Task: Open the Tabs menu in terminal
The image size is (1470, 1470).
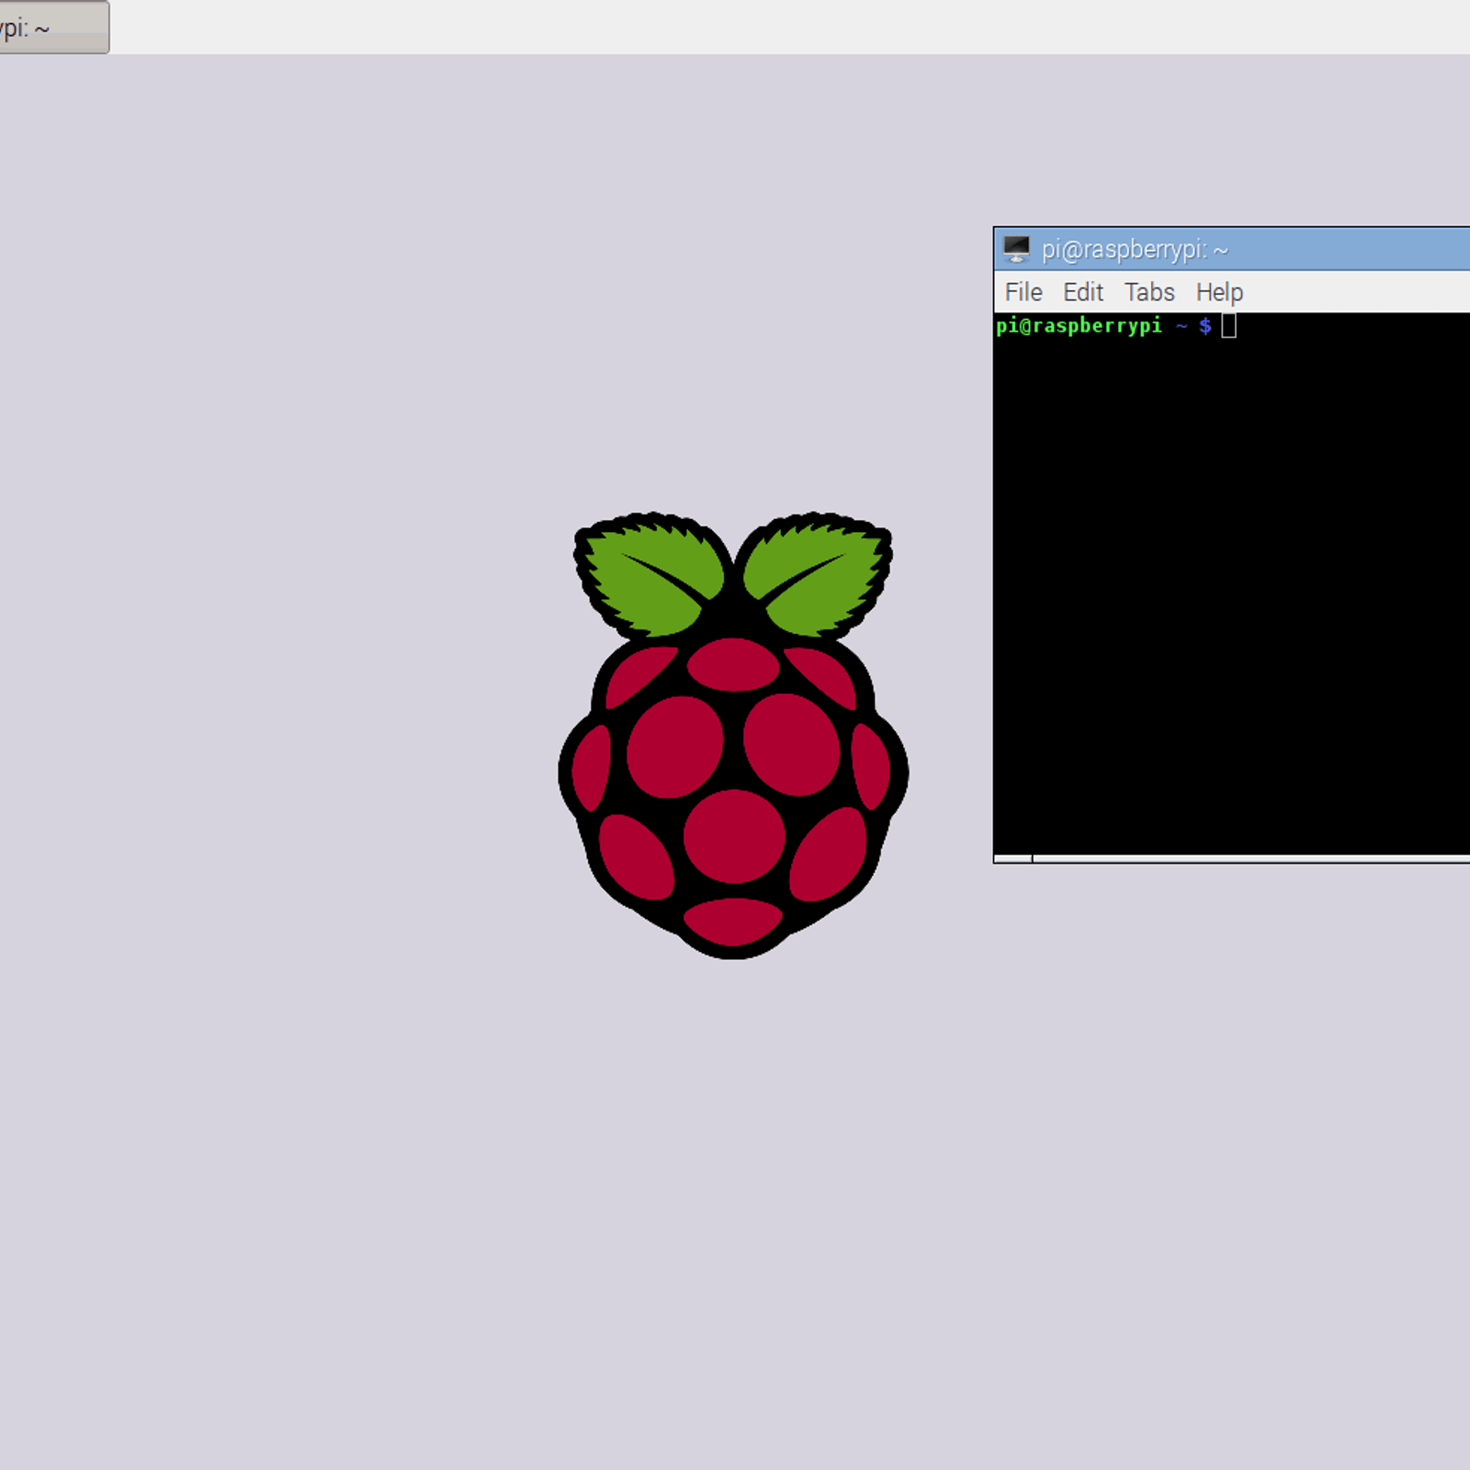Action: [x=1148, y=292]
